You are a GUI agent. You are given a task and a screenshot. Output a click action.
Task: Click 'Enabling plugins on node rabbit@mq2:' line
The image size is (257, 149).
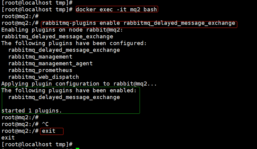pyautogui.click(x=62, y=30)
